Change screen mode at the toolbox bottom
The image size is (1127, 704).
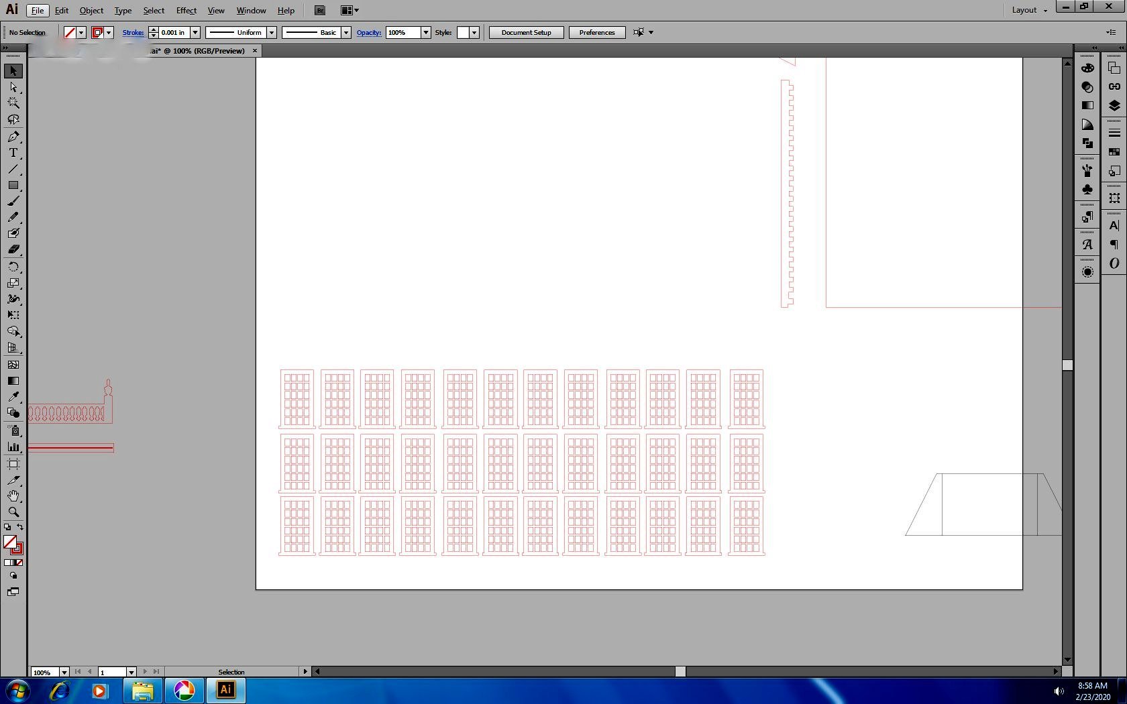(13, 592)
